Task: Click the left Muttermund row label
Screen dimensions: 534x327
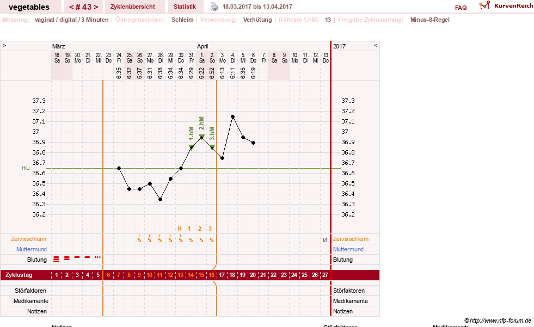Action: (x=32, y=249)
